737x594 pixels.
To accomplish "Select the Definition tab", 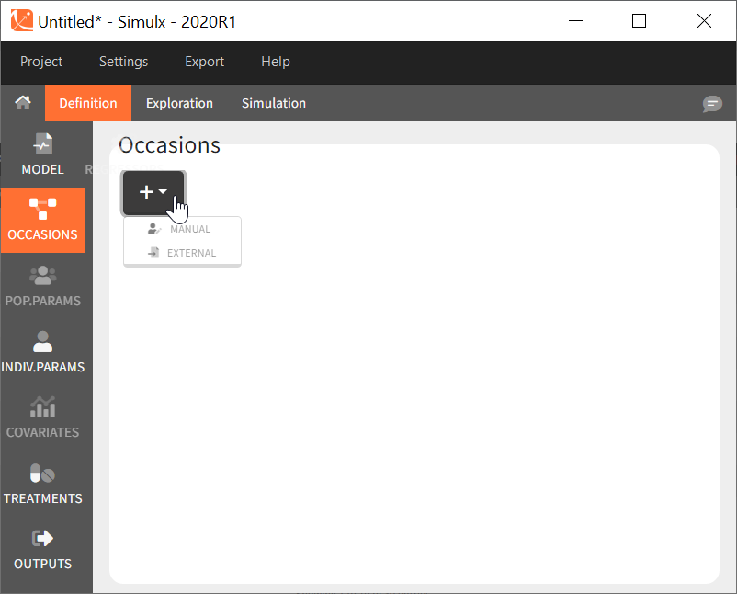I will 88,103.
